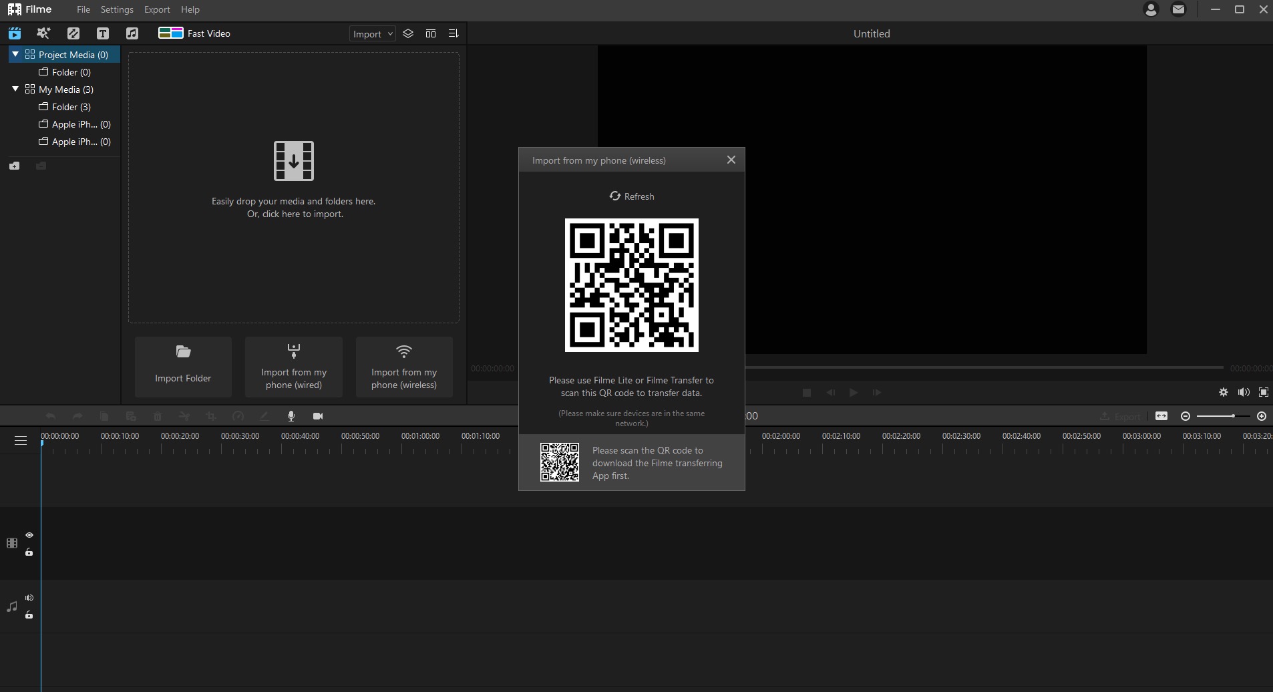Open the Import dropdown

(372, 34)
